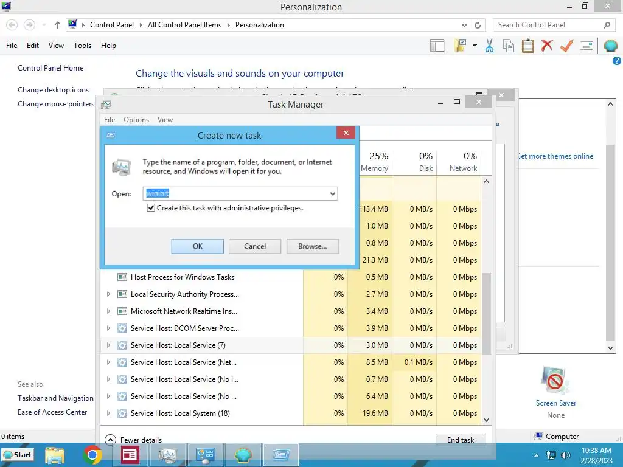The image size is (623, 467).
Task: Collapse details with Fewer details chevron
Action: point(110,440)
